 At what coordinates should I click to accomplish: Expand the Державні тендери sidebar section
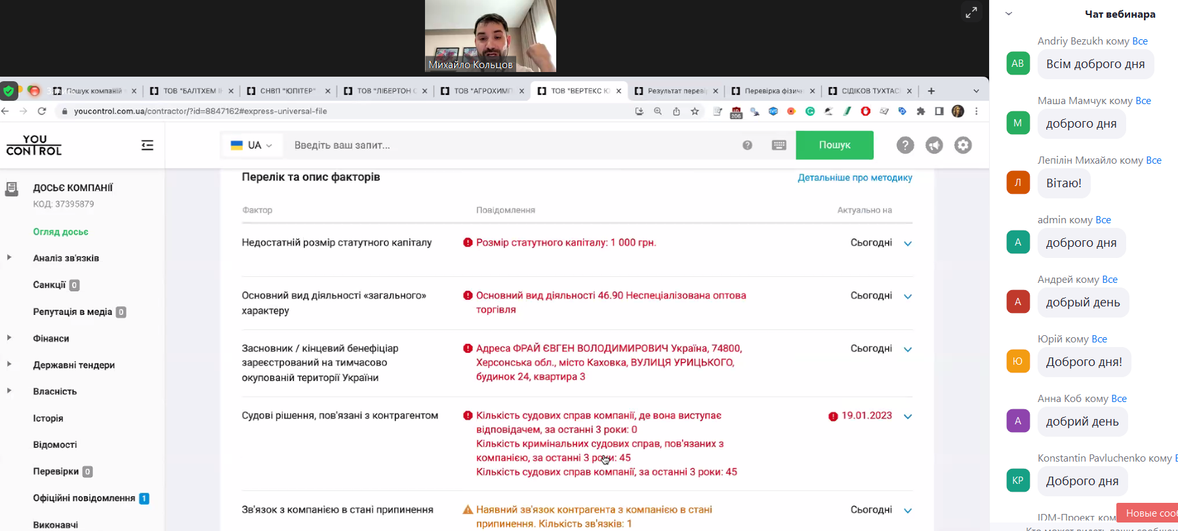tap(9, 364)
